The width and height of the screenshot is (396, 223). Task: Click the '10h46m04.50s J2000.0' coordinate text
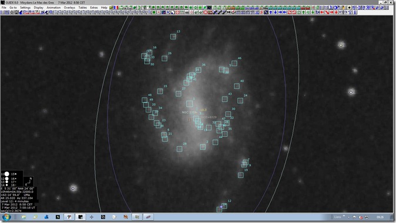[x=17, y=191]
